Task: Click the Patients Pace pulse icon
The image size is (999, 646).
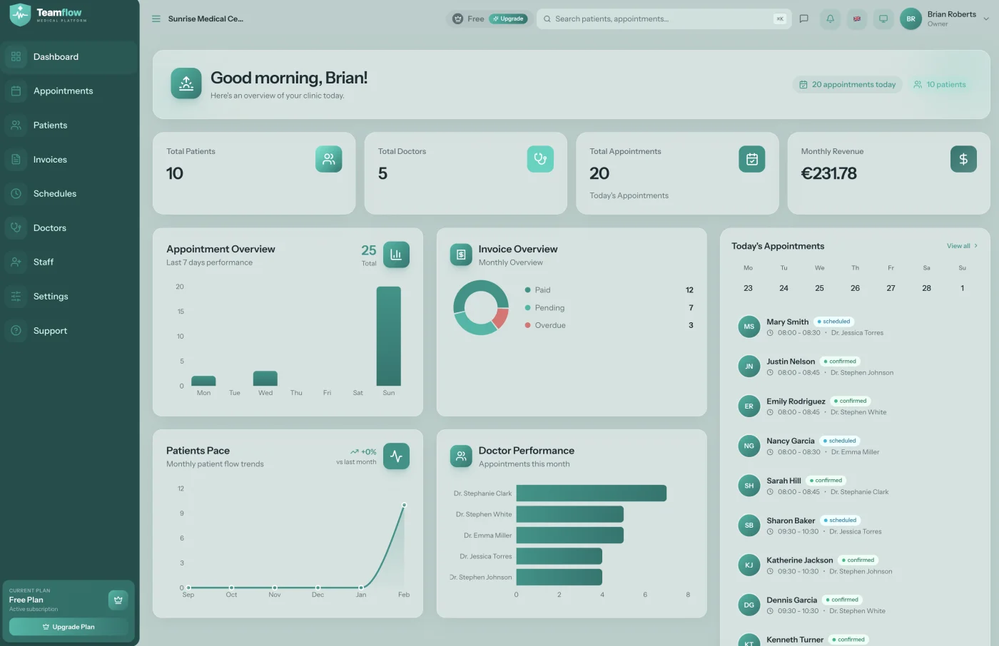Action: [396, 456]
